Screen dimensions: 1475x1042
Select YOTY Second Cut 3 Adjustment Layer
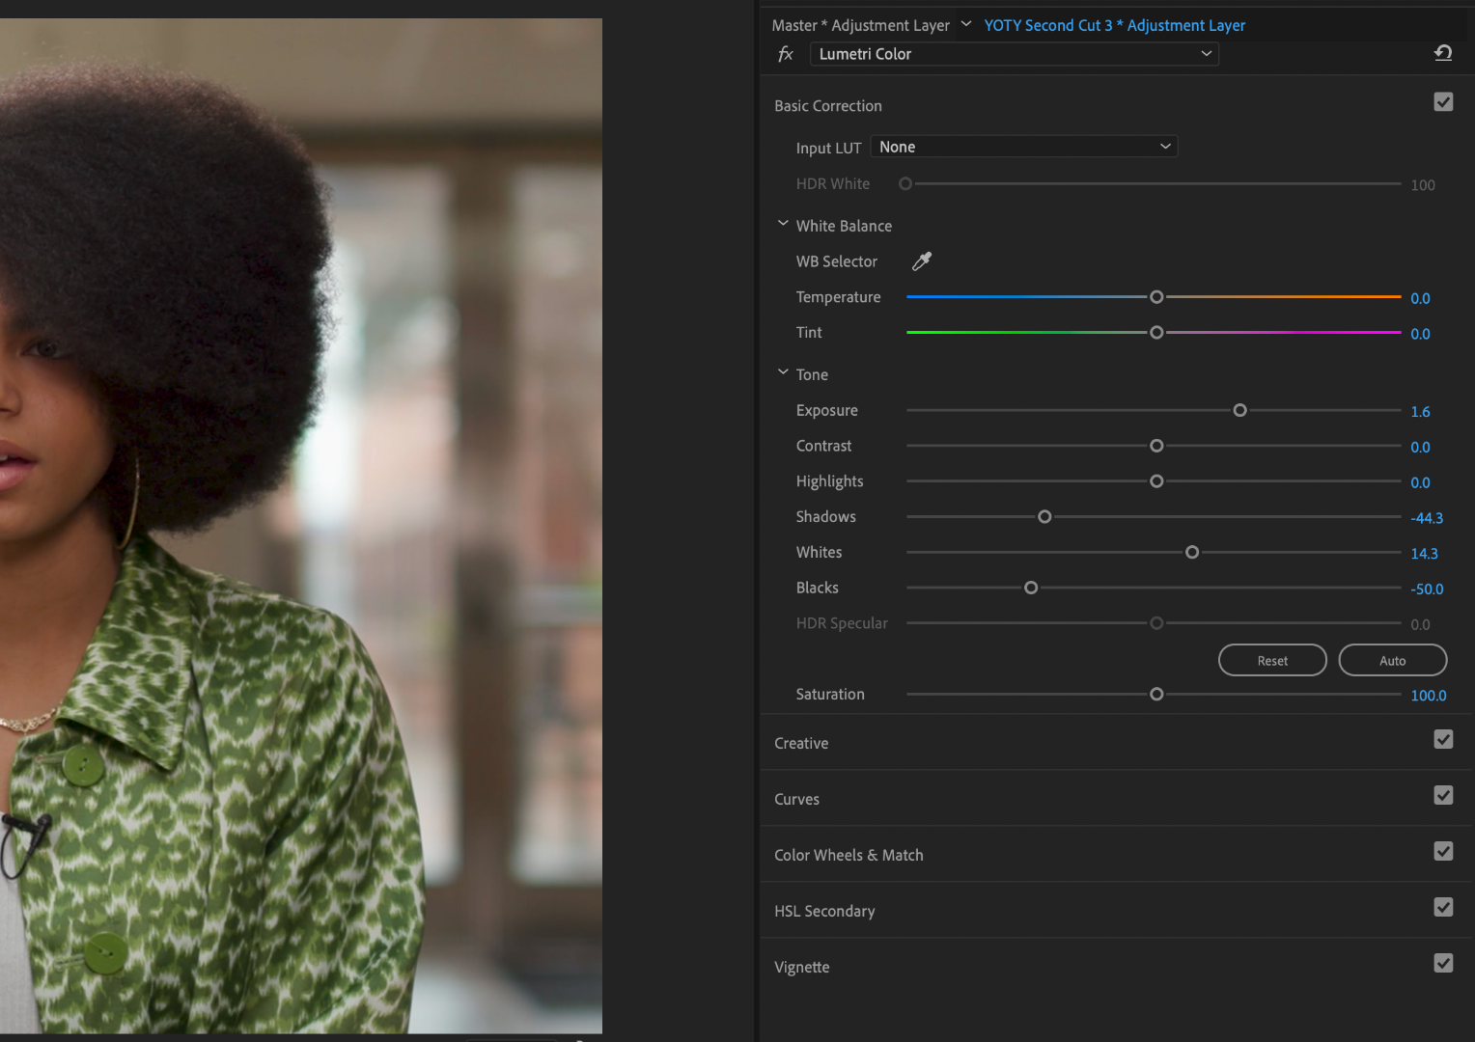click(1114, 25)
